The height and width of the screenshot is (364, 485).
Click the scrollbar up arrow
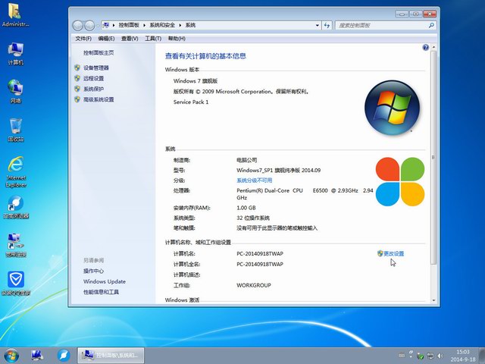click(433, 47)
